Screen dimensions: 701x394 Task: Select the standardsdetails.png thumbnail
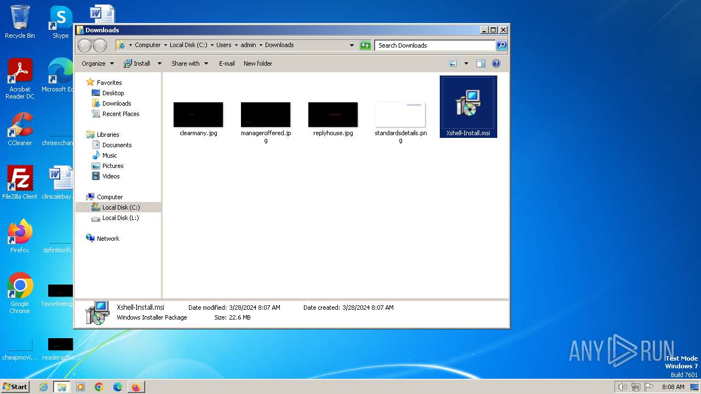400,114
